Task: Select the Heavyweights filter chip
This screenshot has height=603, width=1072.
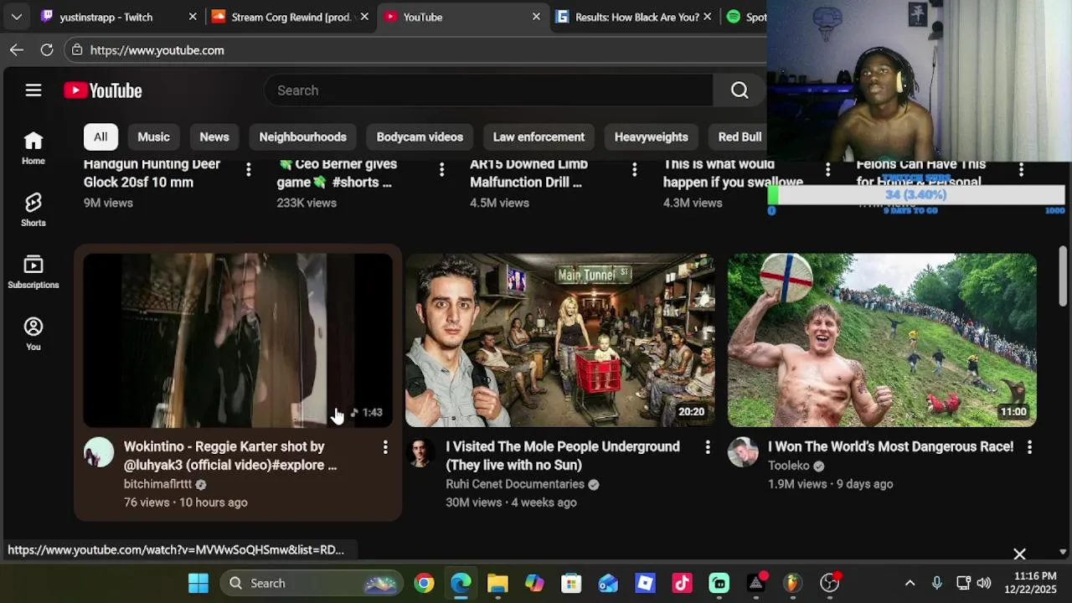Action: pos(651,137)
